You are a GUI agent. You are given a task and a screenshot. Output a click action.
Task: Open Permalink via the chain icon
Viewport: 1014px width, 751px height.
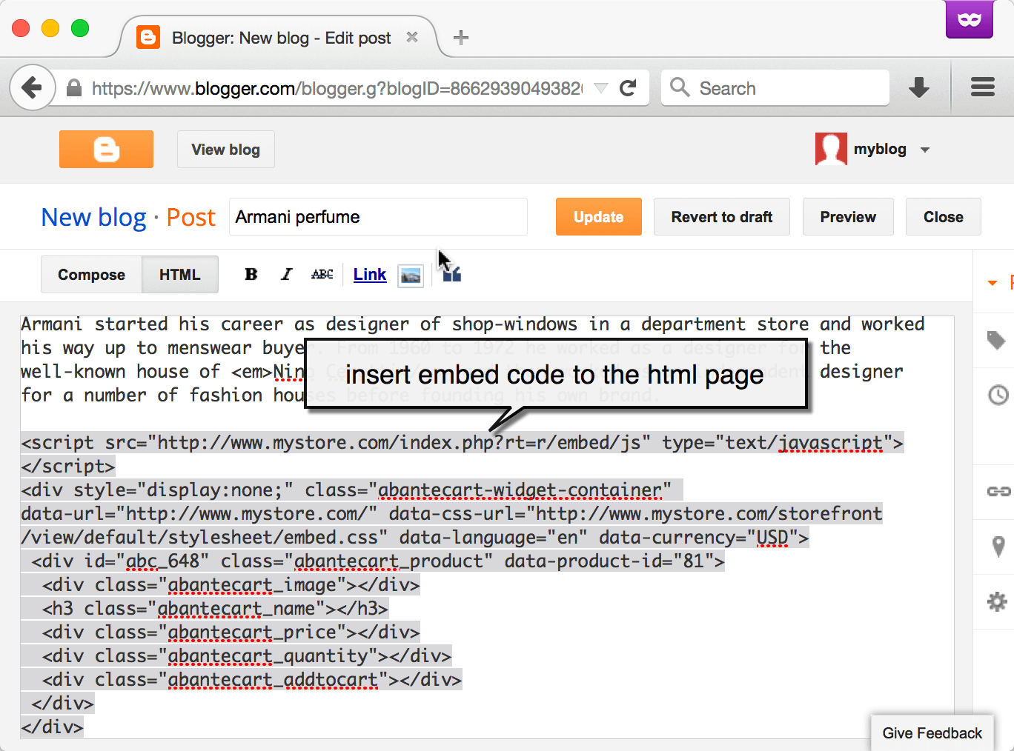point(998,491)
